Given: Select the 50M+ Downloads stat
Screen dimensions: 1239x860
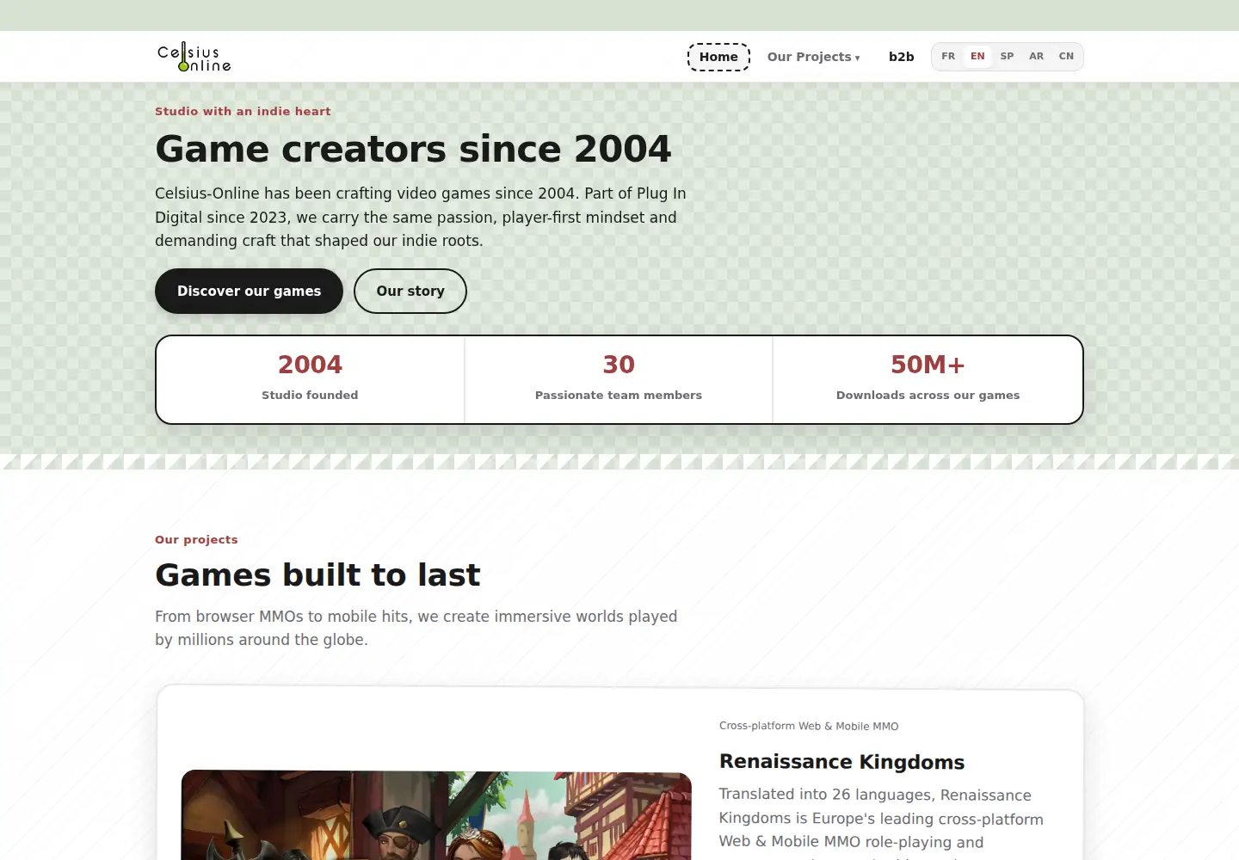Looking at the screenshot, I should 928,379.
